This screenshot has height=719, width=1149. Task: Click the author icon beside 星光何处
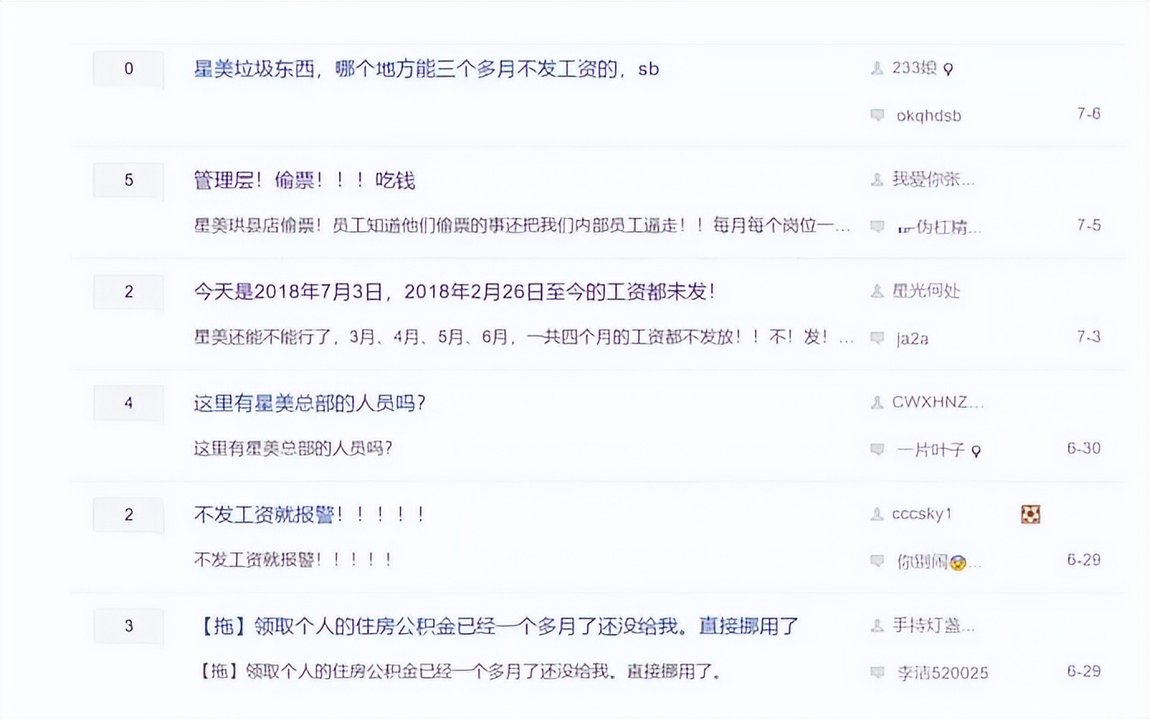click(877, 291)
